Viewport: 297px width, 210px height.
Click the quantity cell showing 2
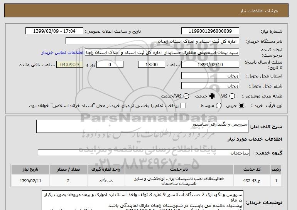tap(68, 181)
